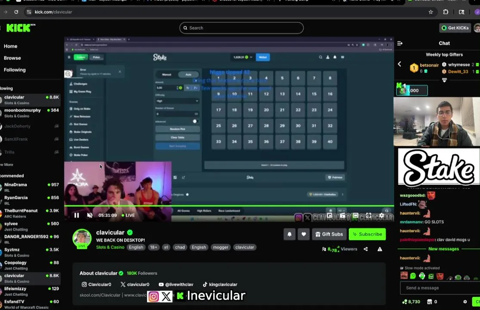
Task: Open betsonair's profile in top gifters
Action: point(429,65)
